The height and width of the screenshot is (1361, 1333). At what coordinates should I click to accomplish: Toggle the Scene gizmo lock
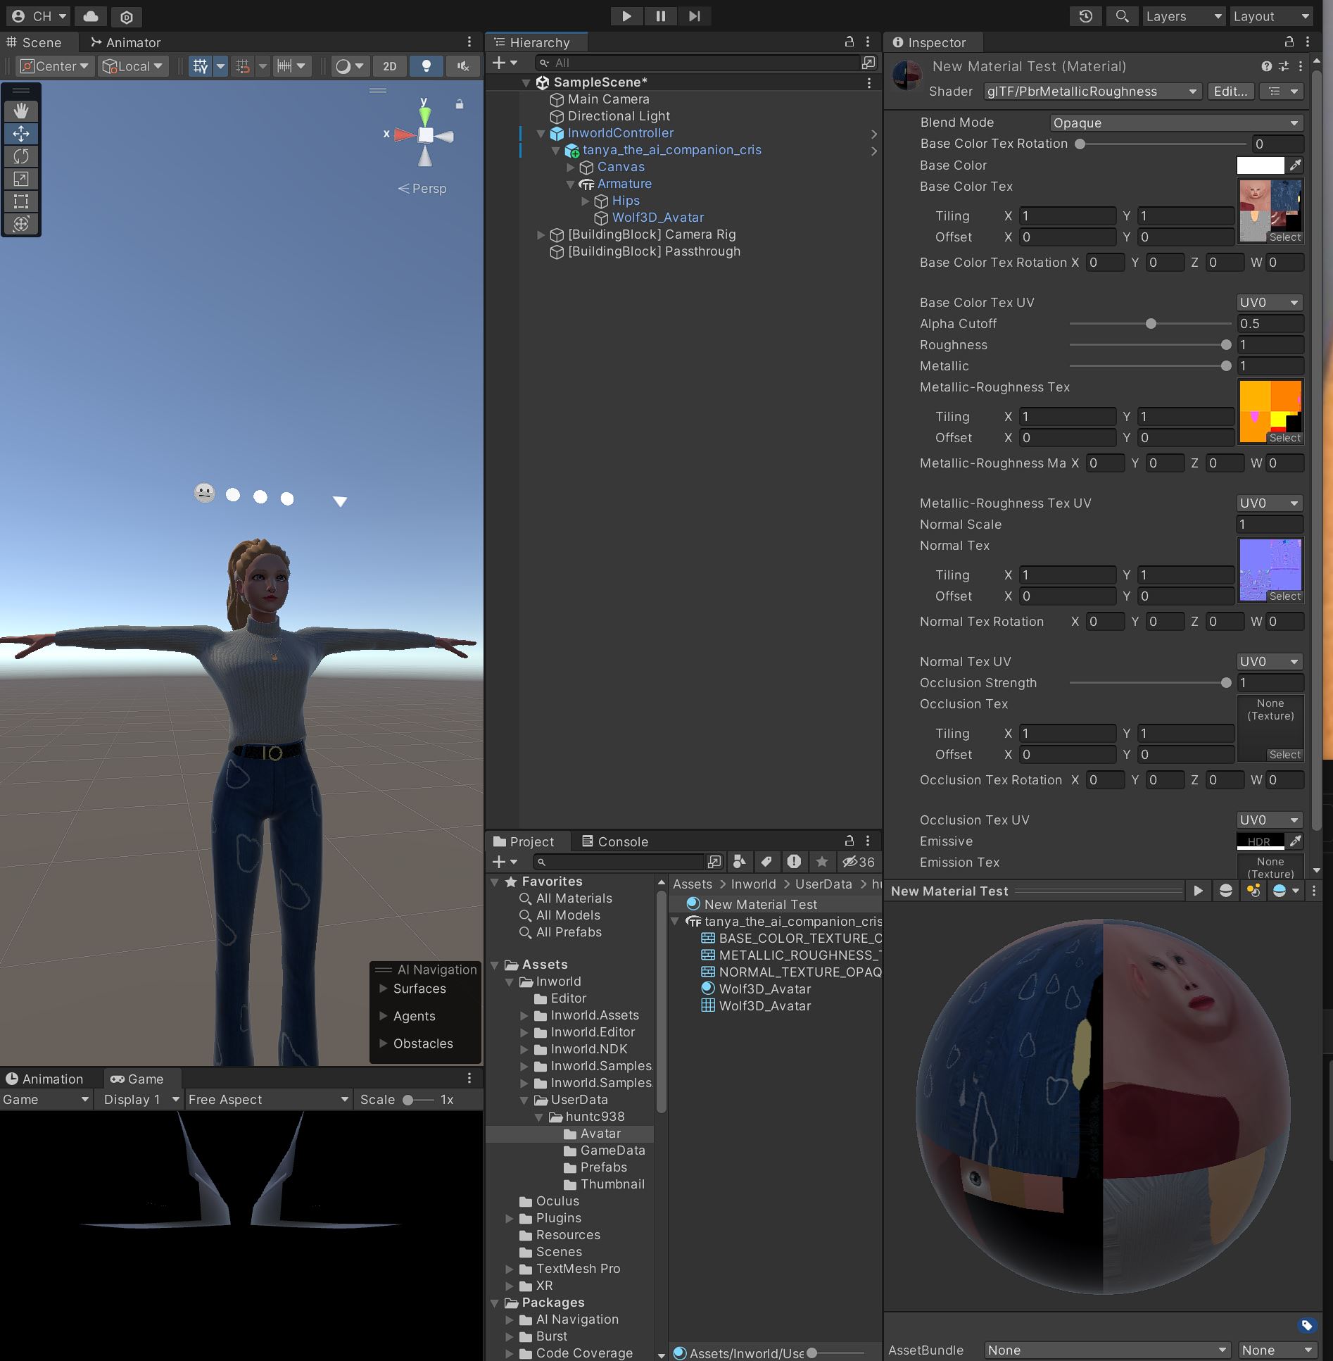(x=460, y=104)
